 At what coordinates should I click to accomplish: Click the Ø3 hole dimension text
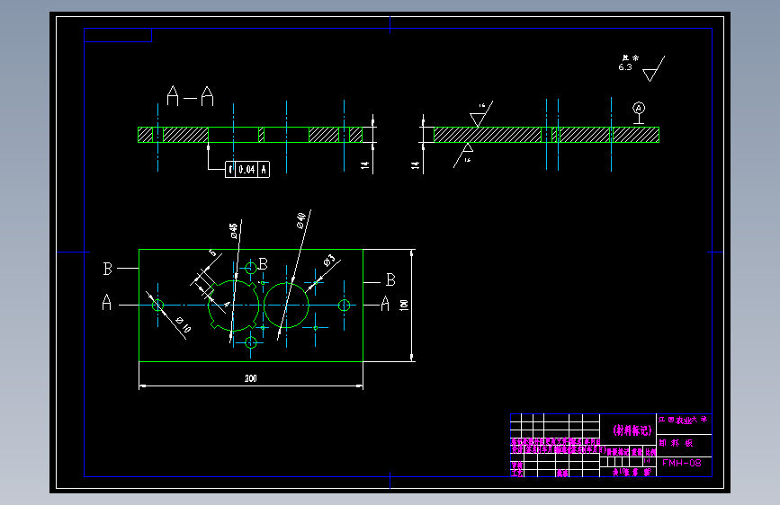[329, 261]
